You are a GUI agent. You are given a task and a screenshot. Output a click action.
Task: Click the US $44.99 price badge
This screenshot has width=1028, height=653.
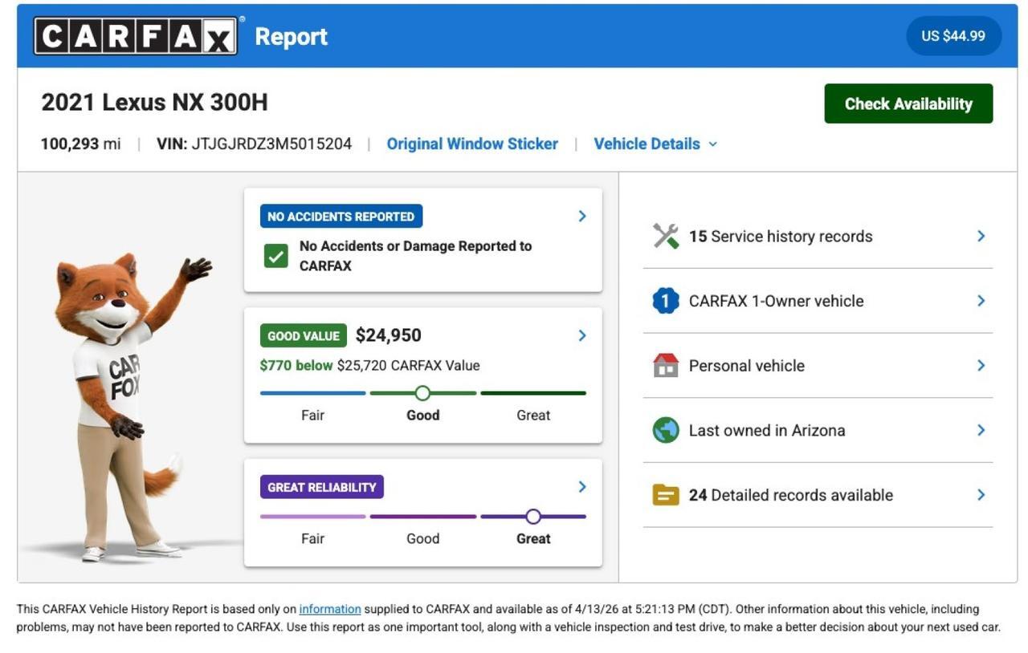click(953, 35)
